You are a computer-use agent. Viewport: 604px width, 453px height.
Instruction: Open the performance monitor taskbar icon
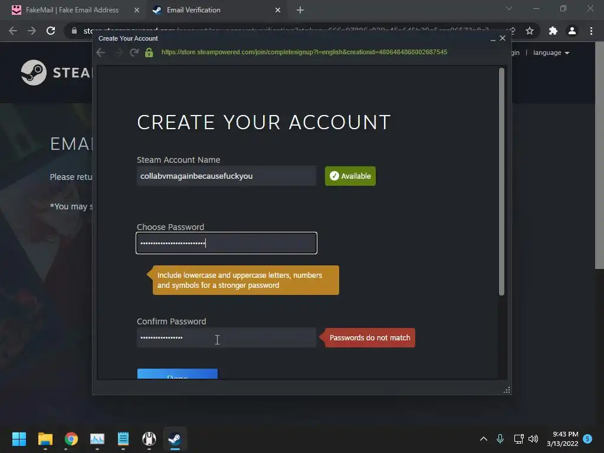point(97,439)
